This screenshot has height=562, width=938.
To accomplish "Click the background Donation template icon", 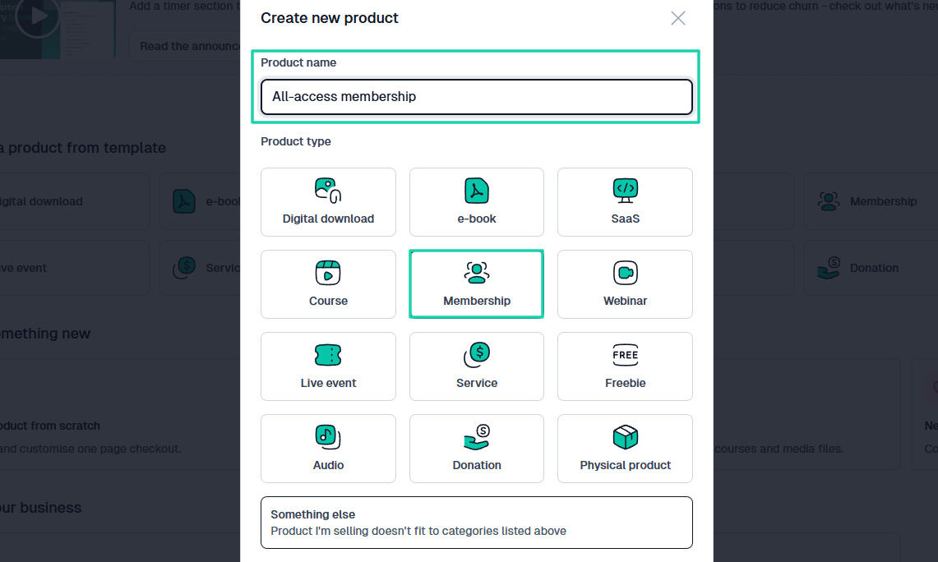I will [829, 268].
